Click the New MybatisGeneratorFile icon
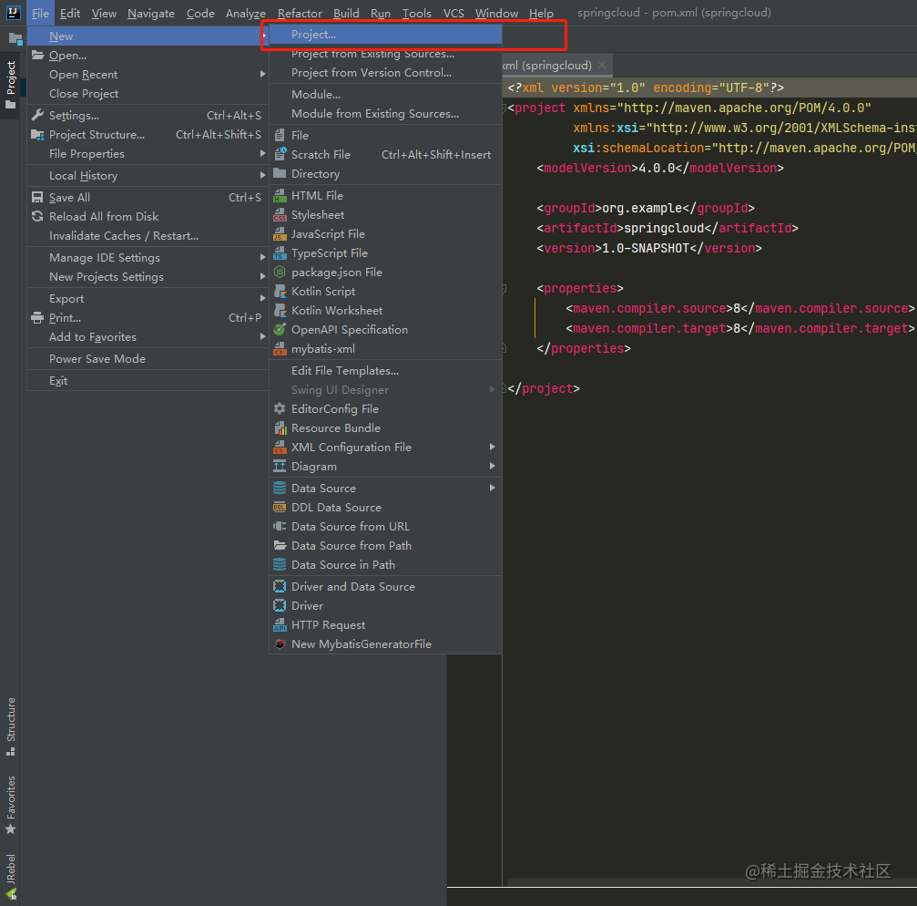917x906 pixels. point(280,643)
